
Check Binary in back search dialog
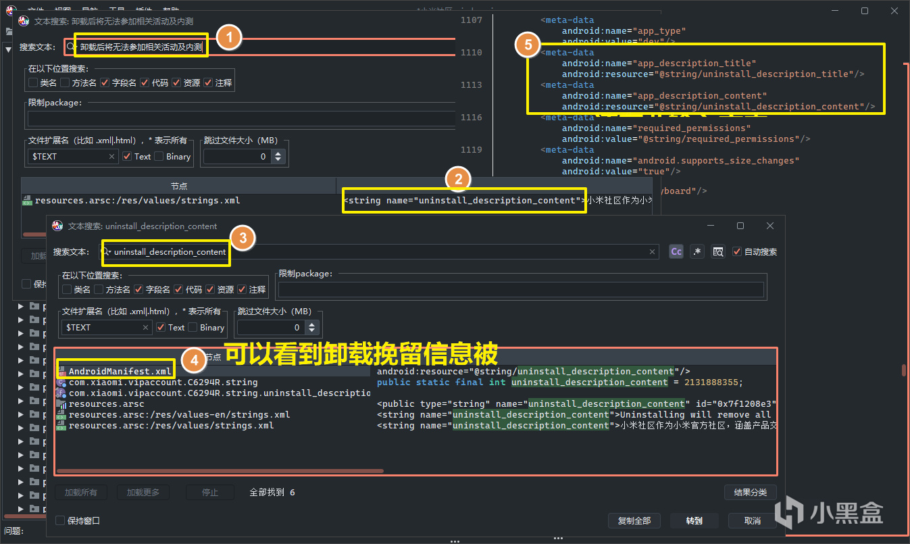coord(159,156)
